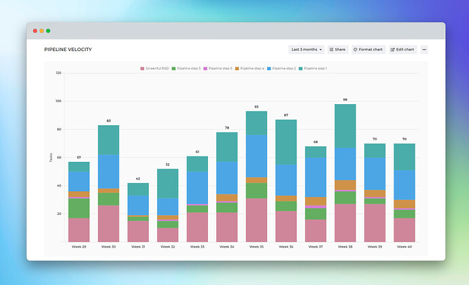
Task: Click the green maximize window button
Action: click(x=48, y=31)
